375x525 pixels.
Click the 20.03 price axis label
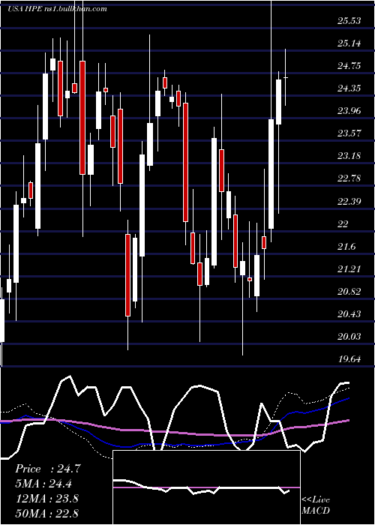tap(349, 337)
